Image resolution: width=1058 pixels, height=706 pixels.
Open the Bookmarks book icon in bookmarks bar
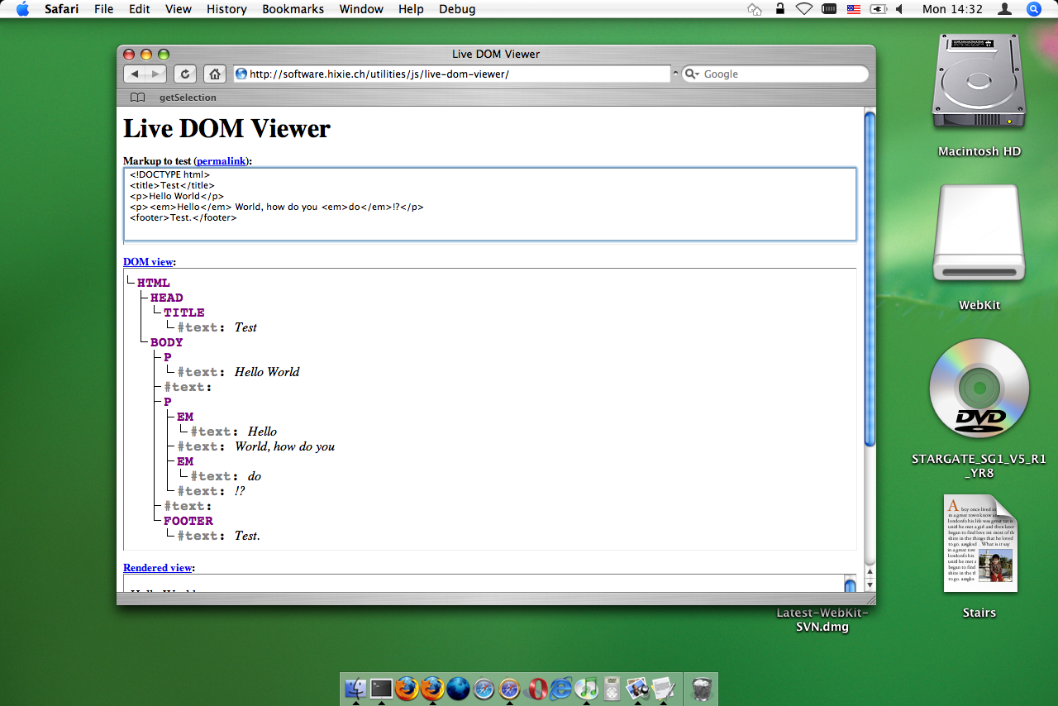(137, 98)
